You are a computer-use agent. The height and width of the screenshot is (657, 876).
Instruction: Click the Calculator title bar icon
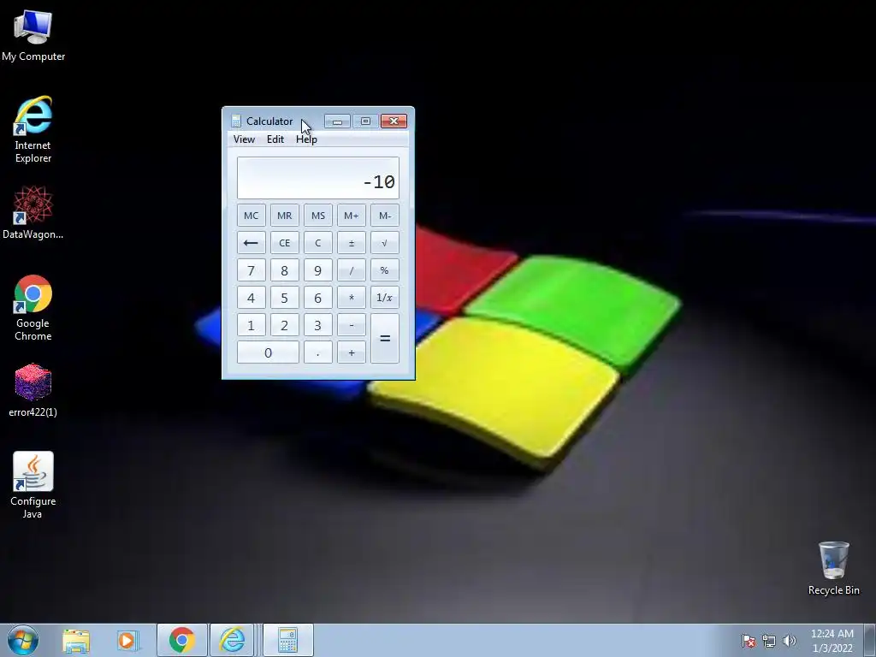coord(236,121)
